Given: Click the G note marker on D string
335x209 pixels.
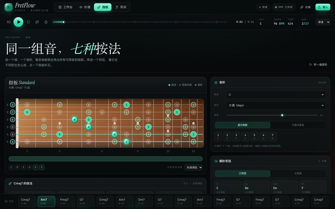Looking at the screenshot, I should point(89,127).
